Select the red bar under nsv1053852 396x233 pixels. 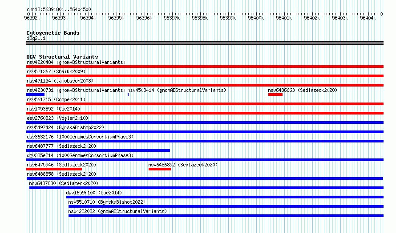205,113
